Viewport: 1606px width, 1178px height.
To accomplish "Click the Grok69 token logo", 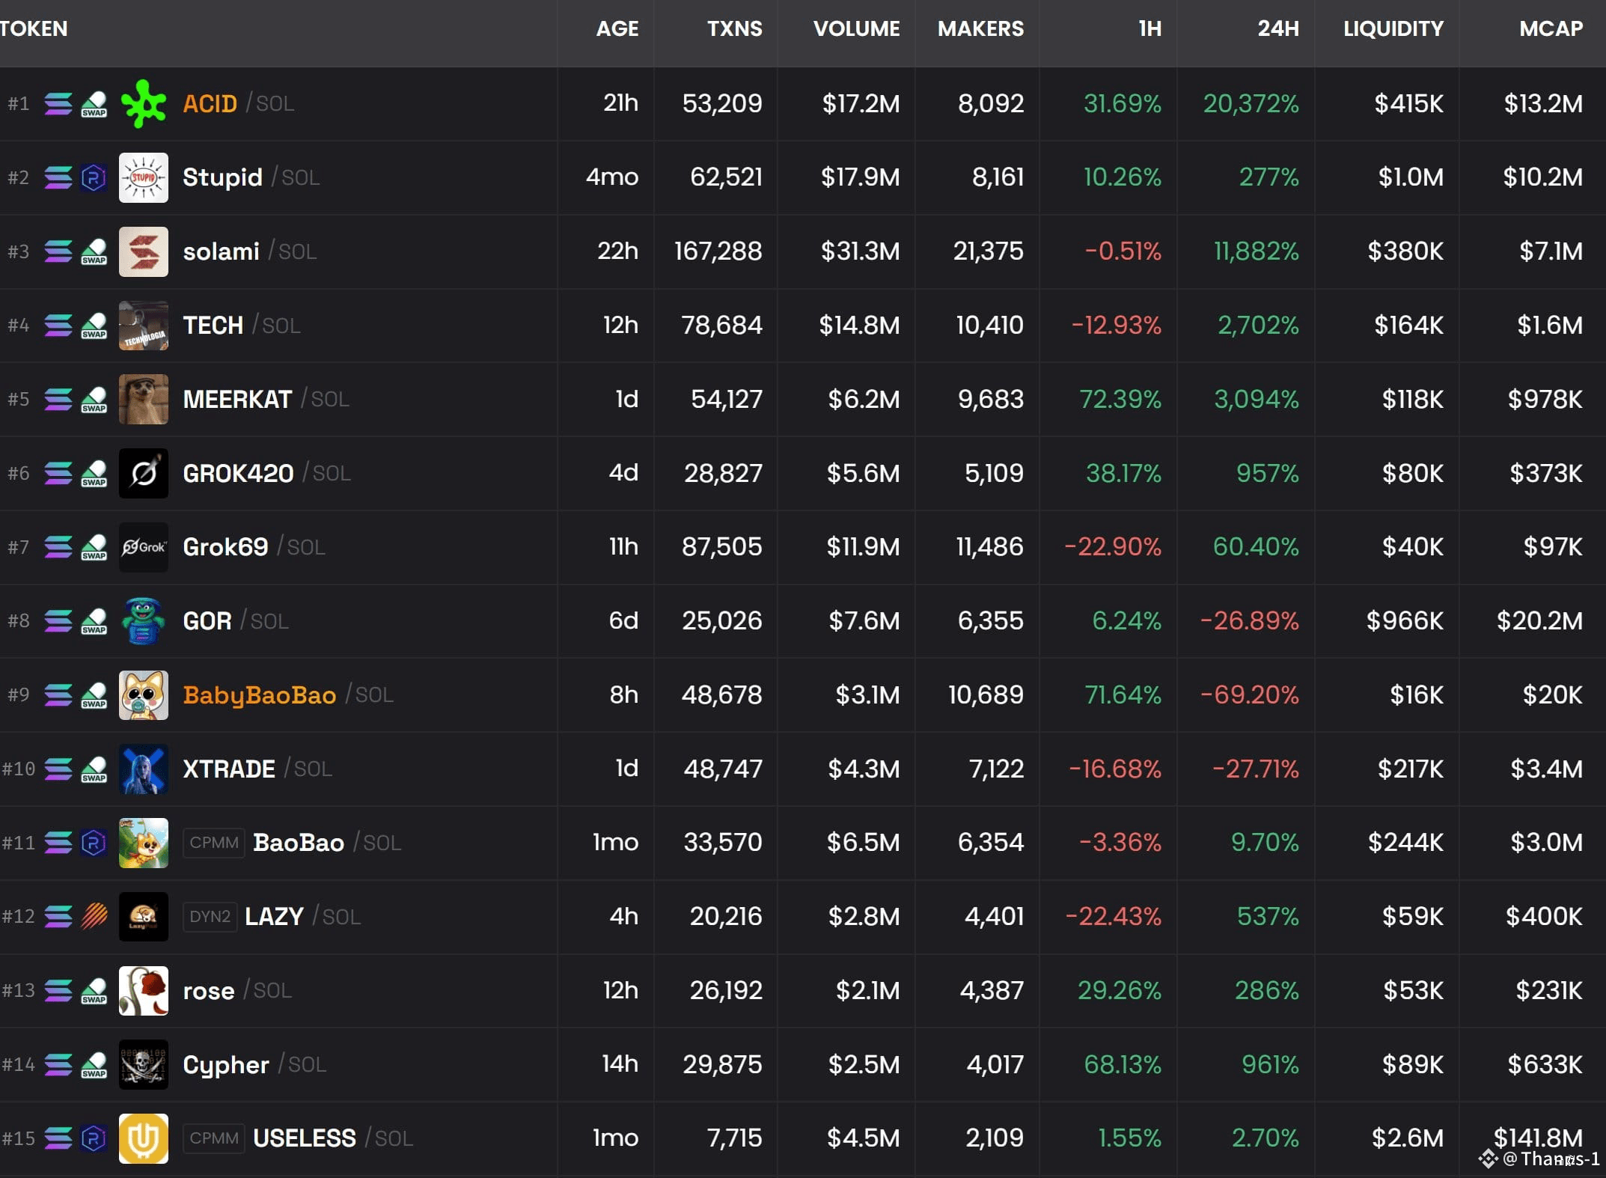I will 144,547.
